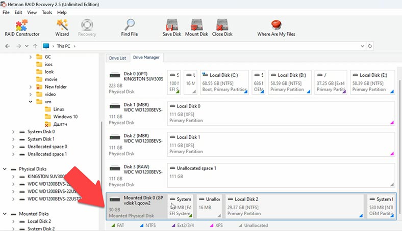This screenshot has width=402, height=231.
Task: Expand System Disk 0 node
Action: point(13,132)
